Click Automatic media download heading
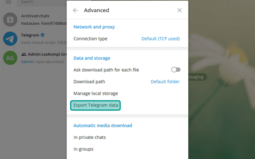The width and height of the screenshot is (255, 159). click(103, 125)
